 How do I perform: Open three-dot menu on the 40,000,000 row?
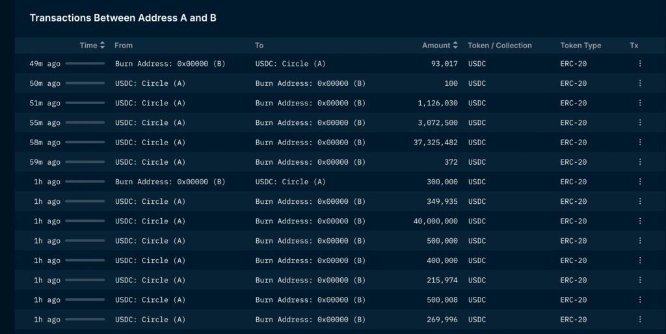[640, 221]
